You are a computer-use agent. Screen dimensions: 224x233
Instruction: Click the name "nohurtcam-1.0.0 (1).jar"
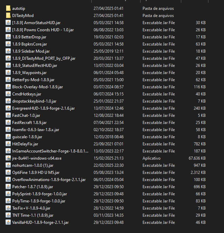coord(33,165)
